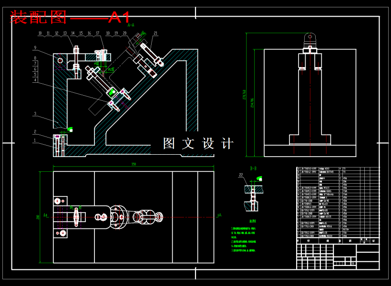Screen dimensions: 391x286
Task: Click the red title text '装配图——A1'
Action: coord(70,17)
